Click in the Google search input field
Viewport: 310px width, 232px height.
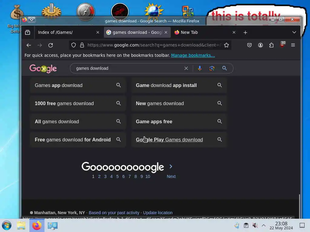pyautogui.click(x=128, y=68)
